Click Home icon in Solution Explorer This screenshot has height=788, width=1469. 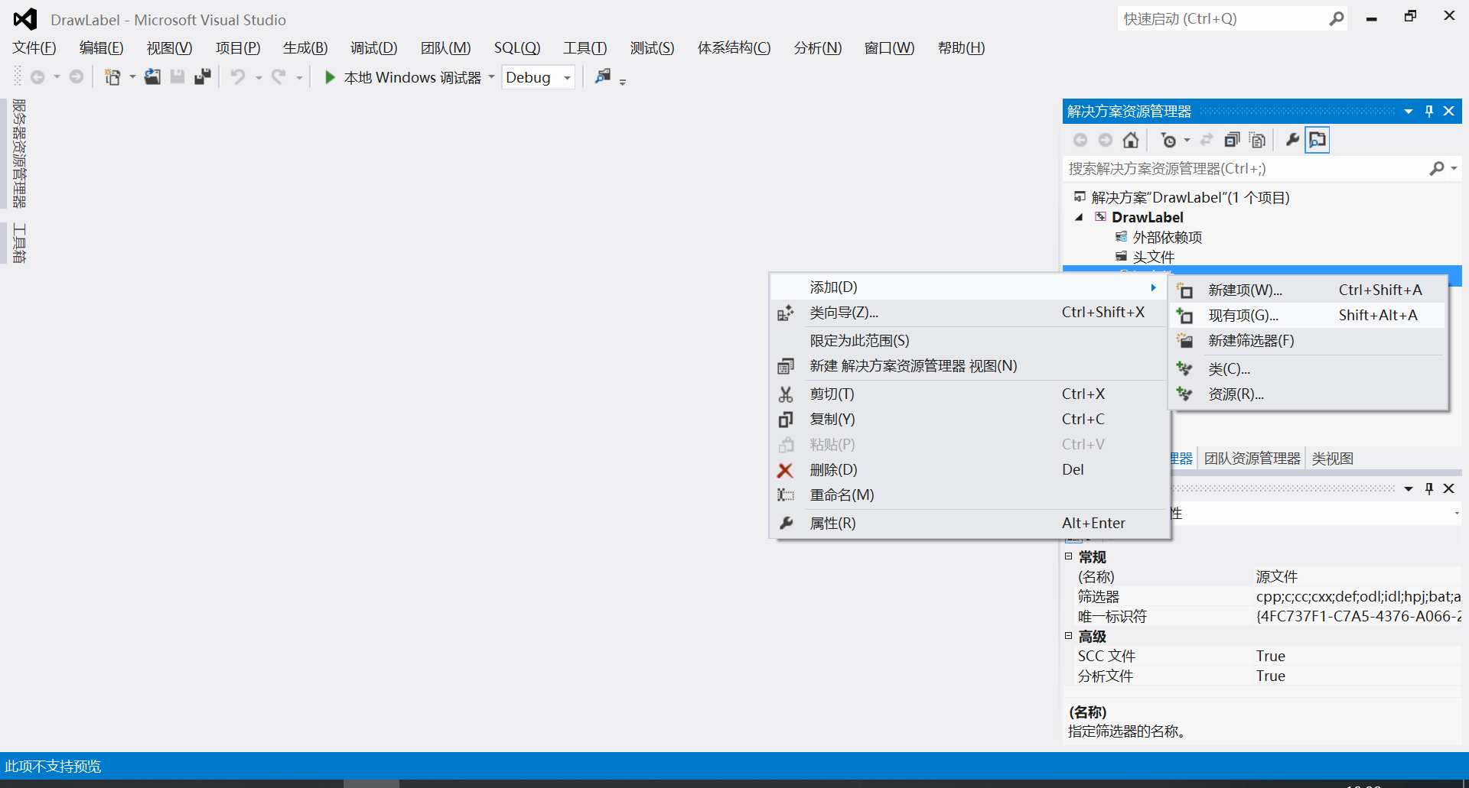click(1131, 140)
